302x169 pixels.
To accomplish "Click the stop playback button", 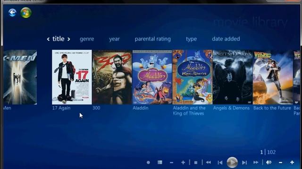I will pos(196,162).
